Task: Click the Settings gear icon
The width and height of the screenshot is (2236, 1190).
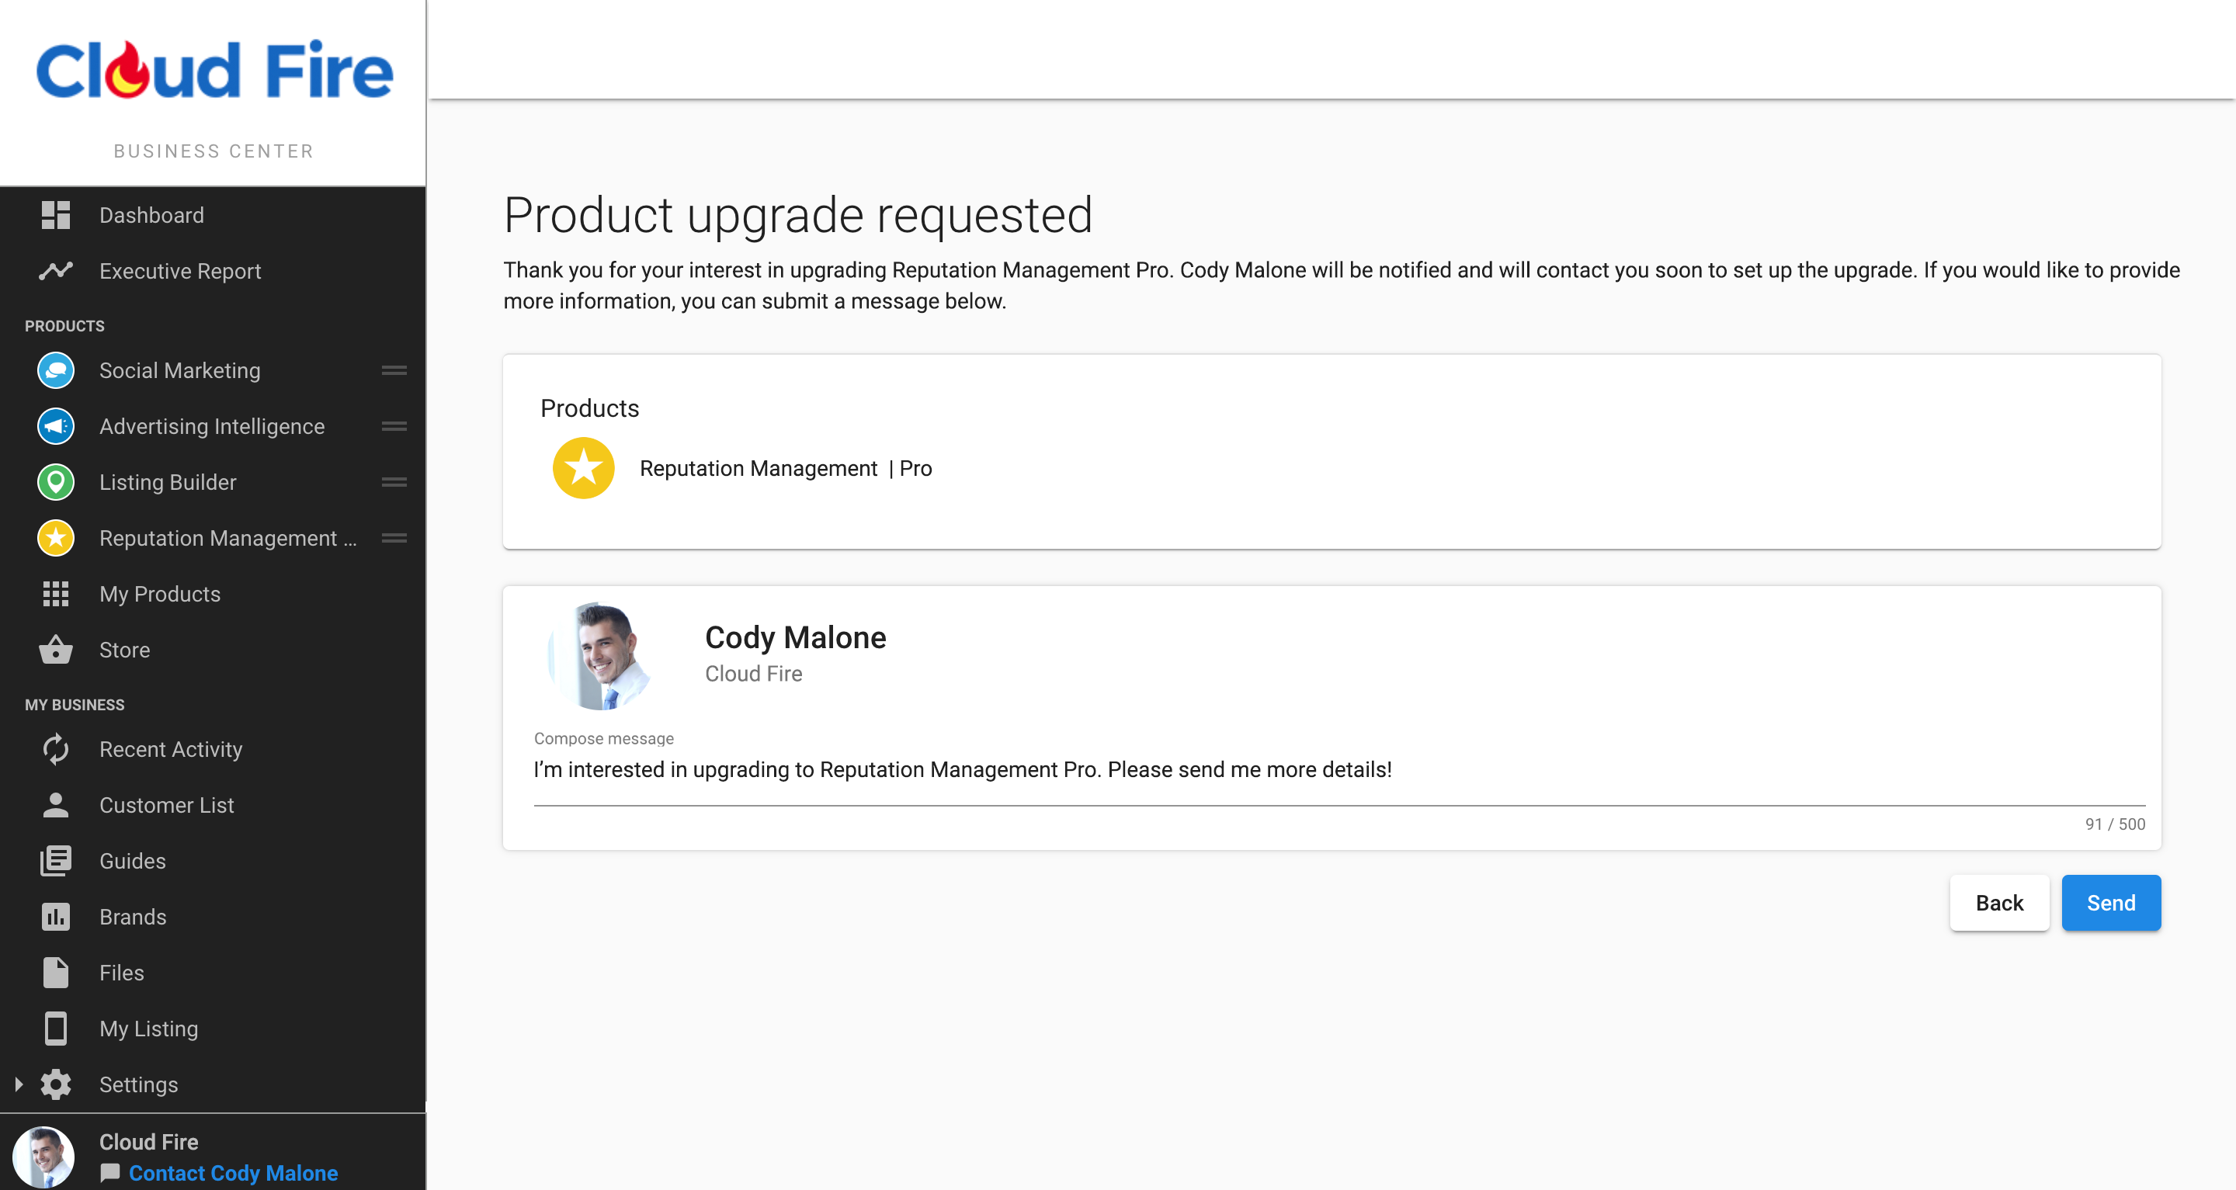Action: tap(56, 1084)
